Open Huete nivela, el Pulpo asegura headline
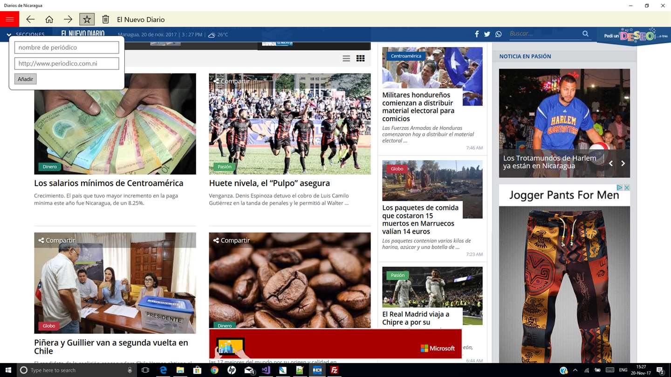Image resolution: width=671 pixels, height=377 pixels. pos(269,183)
